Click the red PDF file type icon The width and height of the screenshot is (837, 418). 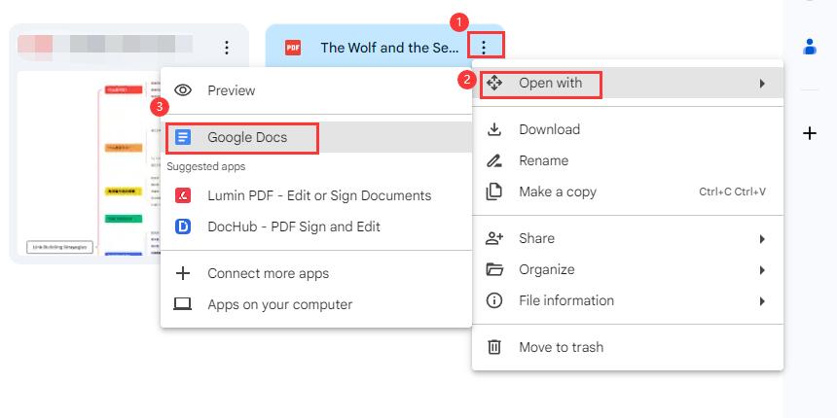(293, 48)
